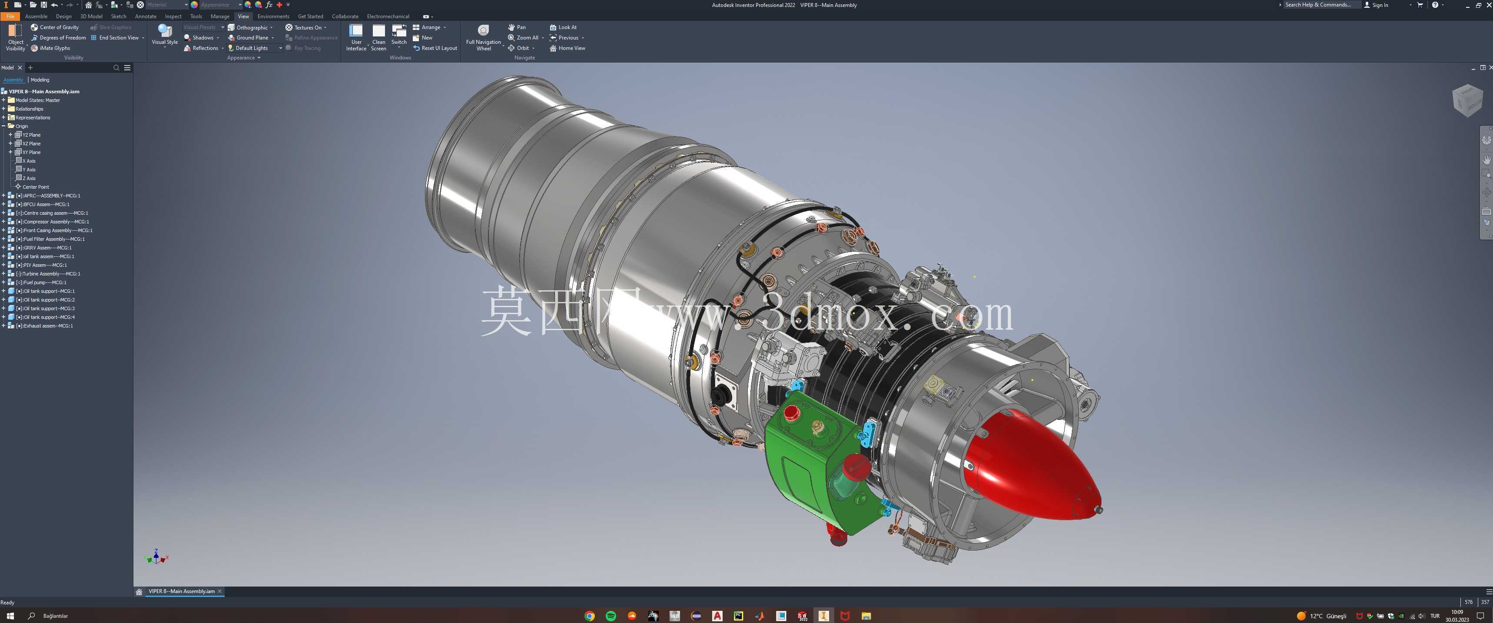1493x623 pixels.
Task: Expand Turbine Assembly tree node
Action: (3, 274)
